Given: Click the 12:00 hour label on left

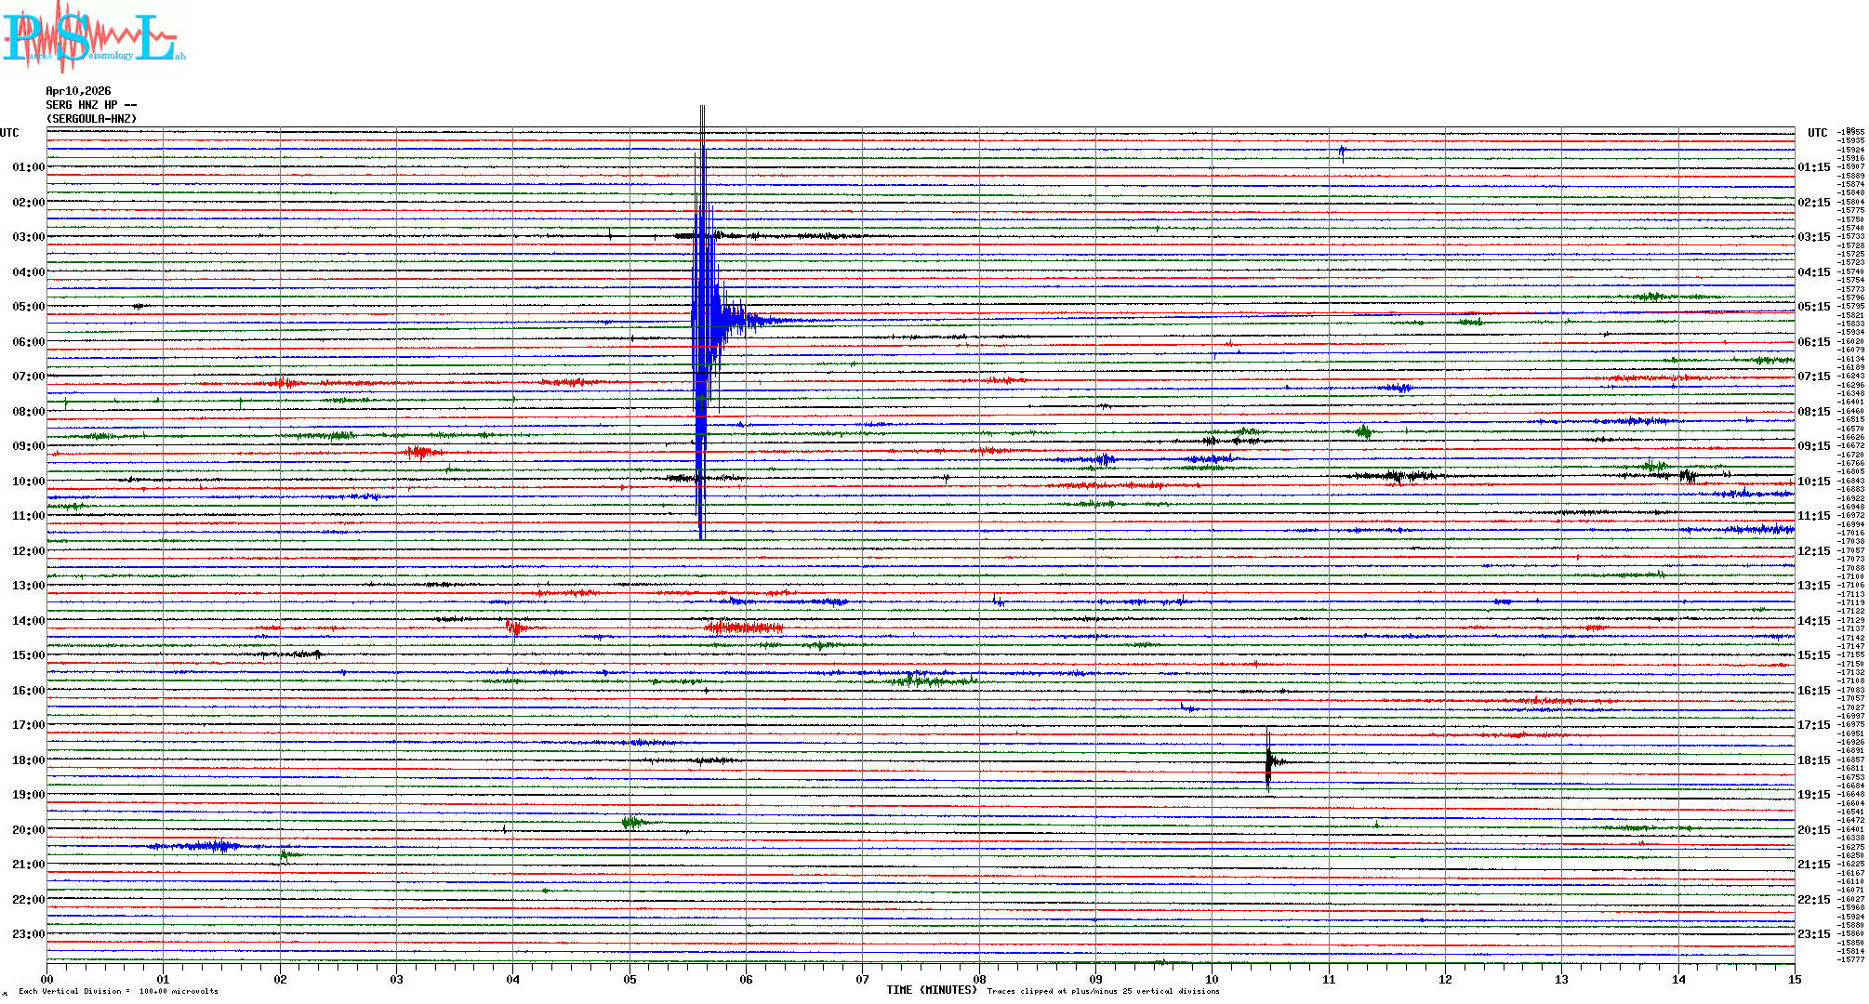Looking at the screenshot, I should click(x=28, y=551).
